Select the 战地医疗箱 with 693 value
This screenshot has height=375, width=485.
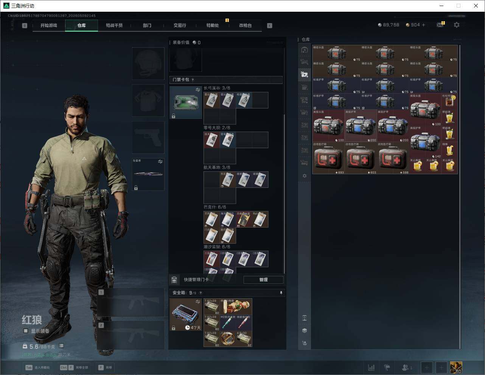pyautogui.click(x=328, y=158)
